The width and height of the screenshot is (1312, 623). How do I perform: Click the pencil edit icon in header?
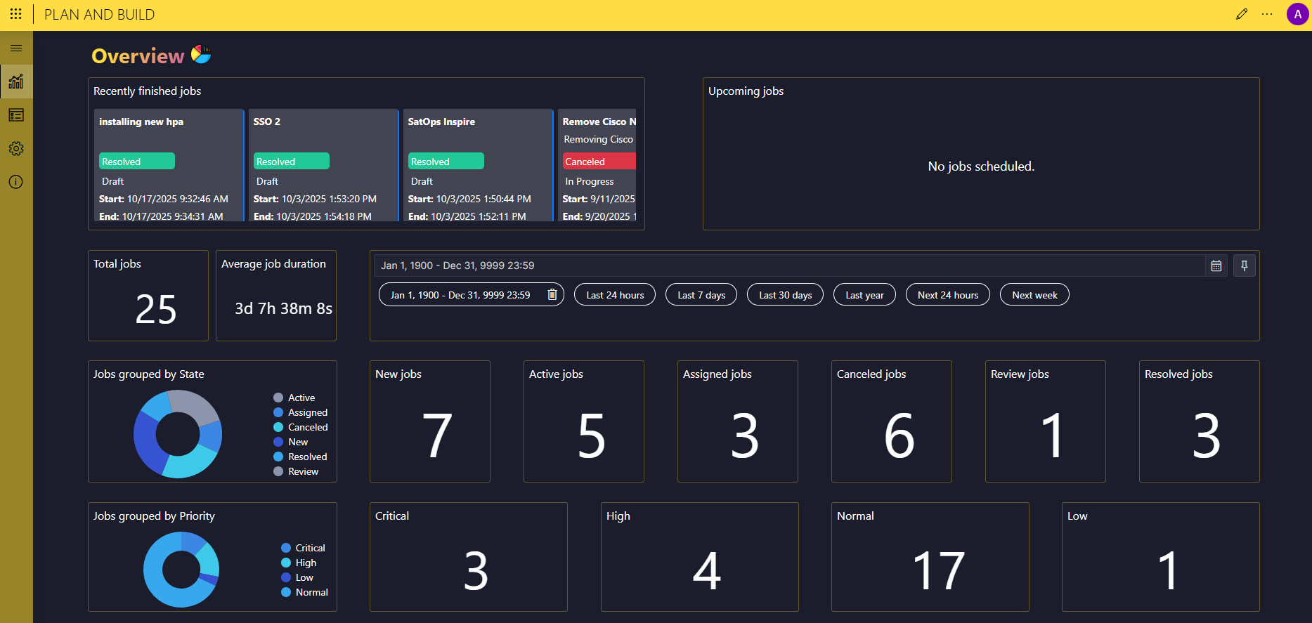tap(1242, 14)
